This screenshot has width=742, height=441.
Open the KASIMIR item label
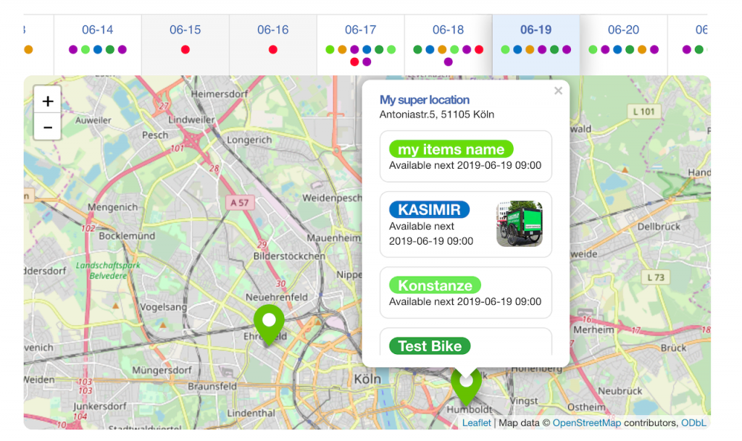[x=429, y=210]
